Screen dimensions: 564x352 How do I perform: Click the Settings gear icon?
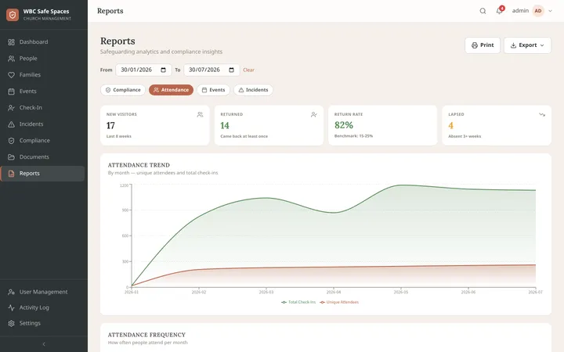tap(12, 323)
